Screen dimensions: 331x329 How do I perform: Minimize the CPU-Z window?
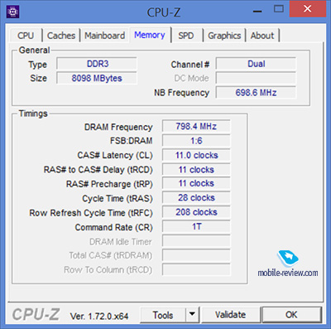[257, 11]
